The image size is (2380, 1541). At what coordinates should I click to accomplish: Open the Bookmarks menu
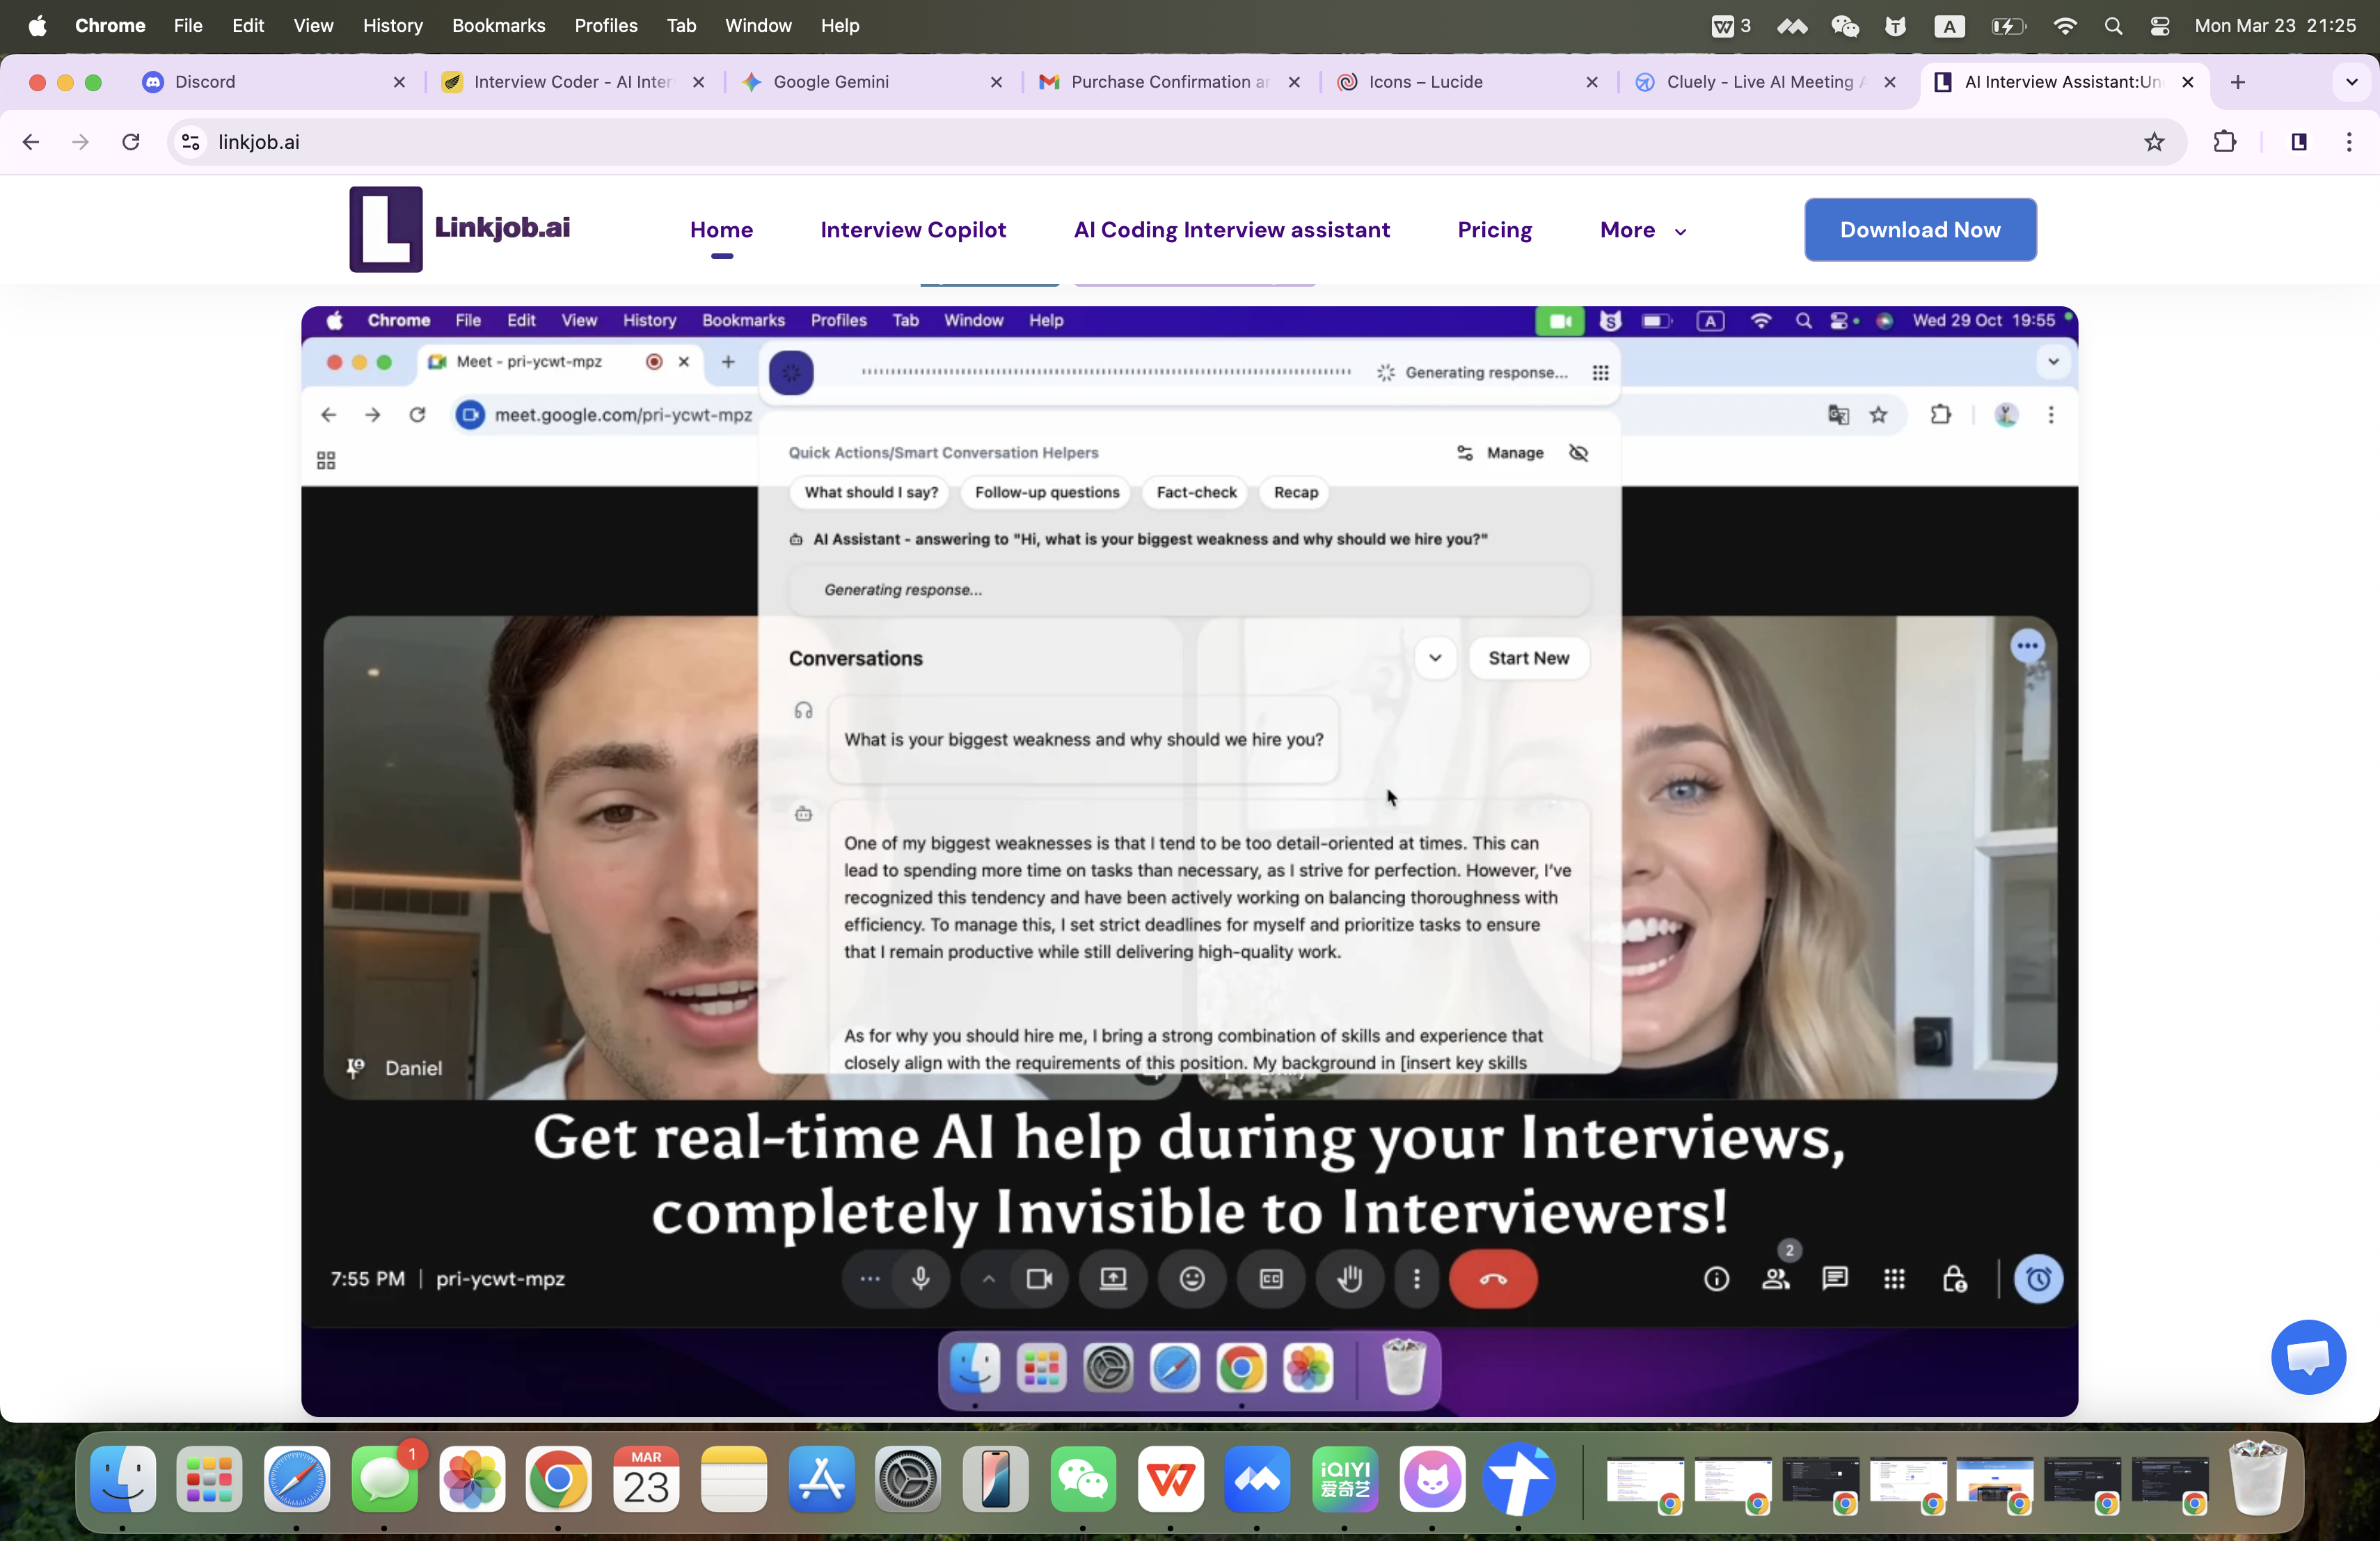tap(498, 26)
